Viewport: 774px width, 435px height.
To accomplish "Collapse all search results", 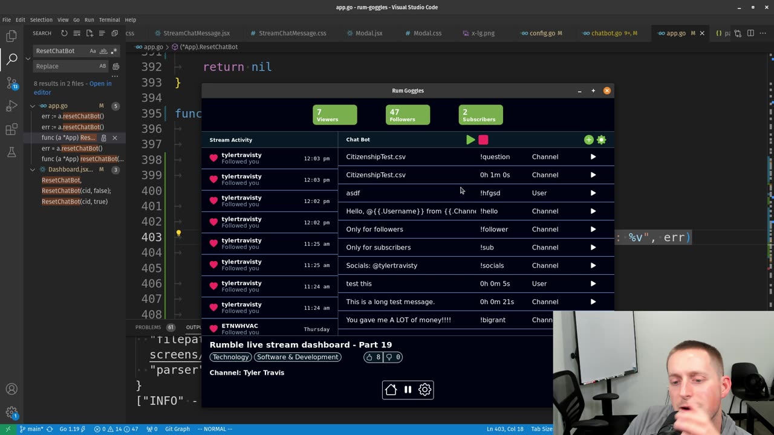I will click(x=103, y=33).
